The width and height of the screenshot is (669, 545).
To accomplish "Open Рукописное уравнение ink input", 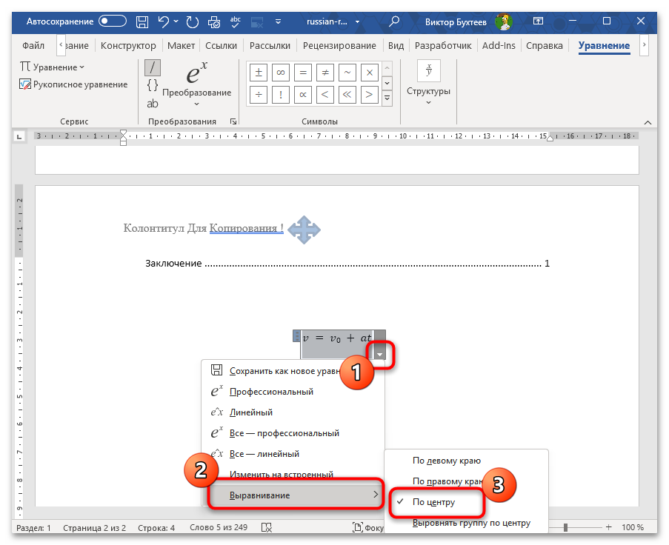I will coord(73,84).
